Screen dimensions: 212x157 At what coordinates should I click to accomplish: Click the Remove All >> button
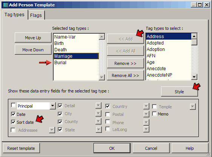coord(126,75)
